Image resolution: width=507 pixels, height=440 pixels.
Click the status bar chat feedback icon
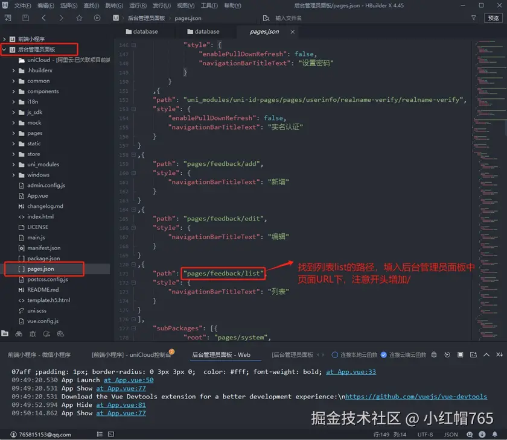coord(470,435)
